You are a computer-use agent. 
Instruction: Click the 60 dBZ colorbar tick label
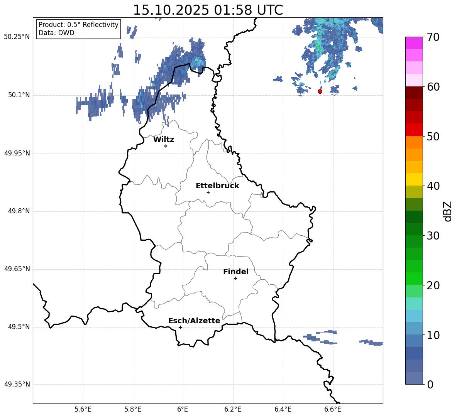click(x=433, y=87)
